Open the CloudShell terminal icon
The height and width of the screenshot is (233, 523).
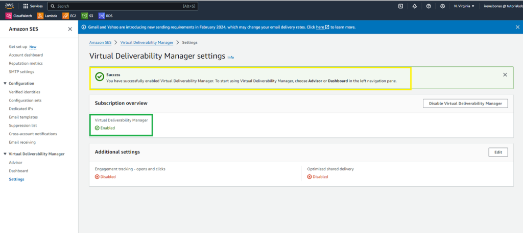click(400, 6)
